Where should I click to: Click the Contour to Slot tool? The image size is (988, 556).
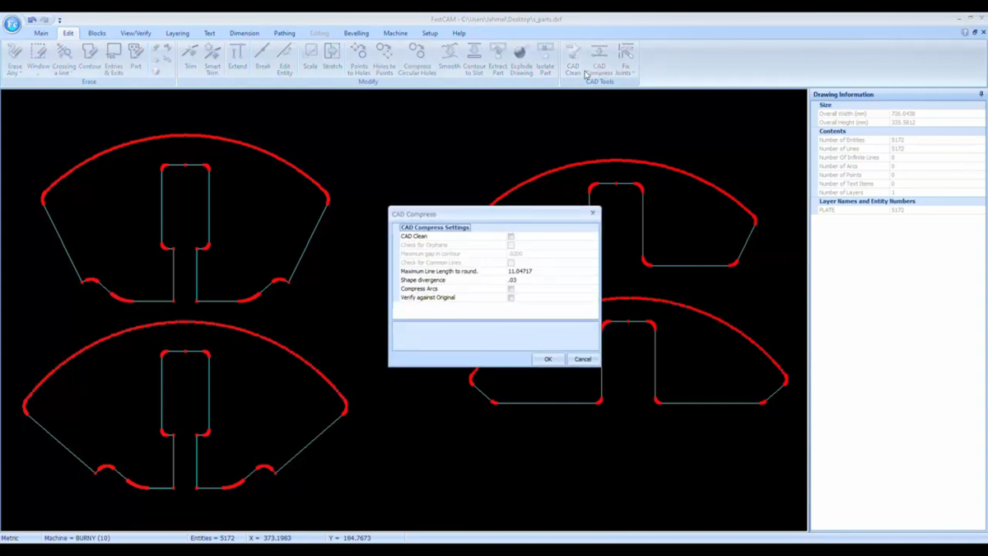474,59
